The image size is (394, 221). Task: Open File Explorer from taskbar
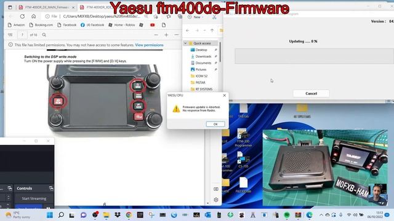tap(107, 215)
